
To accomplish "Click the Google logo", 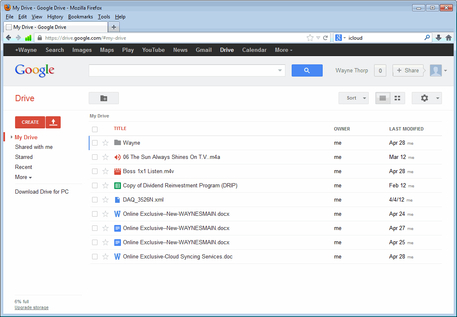I will click(x=34, y=71).
